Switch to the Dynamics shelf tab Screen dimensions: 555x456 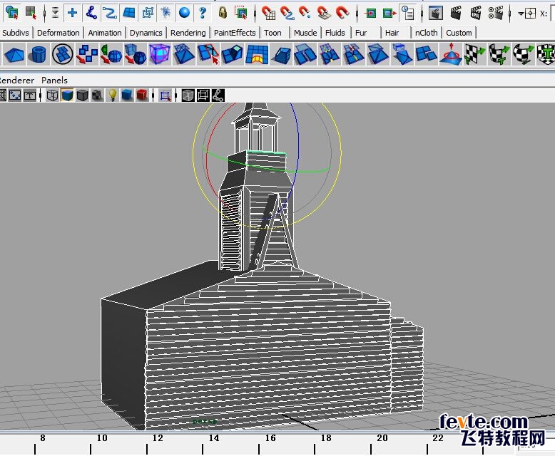point(146,33)
